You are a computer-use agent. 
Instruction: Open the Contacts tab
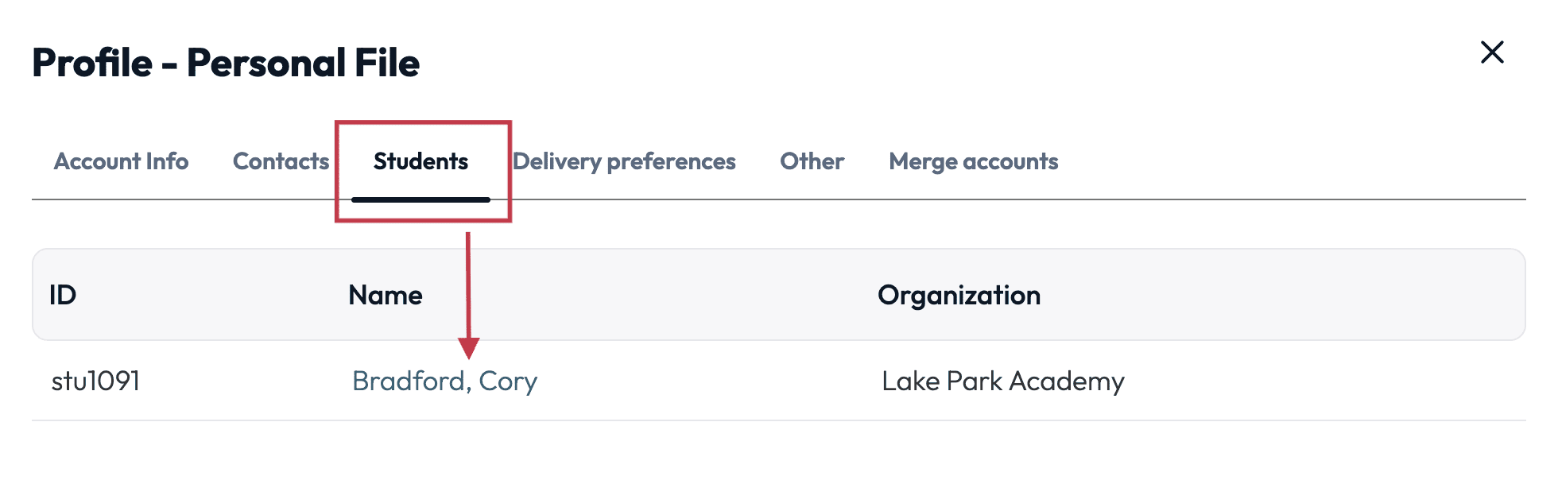(x=281, y=161)
